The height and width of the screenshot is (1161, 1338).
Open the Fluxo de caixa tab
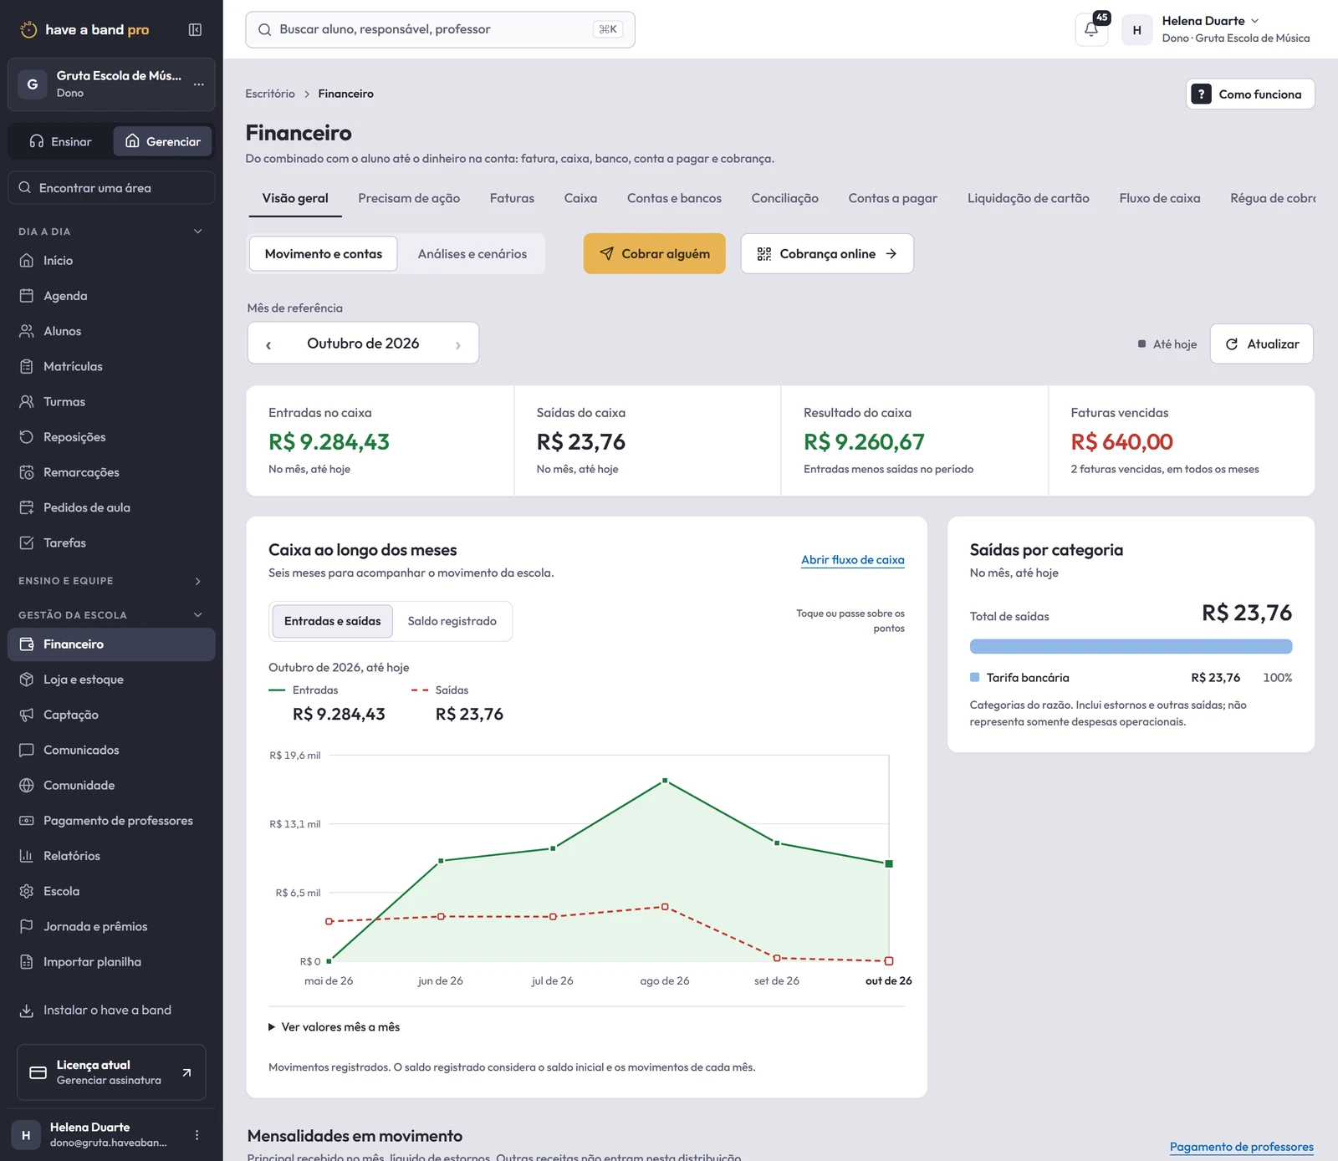coord(1159,198)
